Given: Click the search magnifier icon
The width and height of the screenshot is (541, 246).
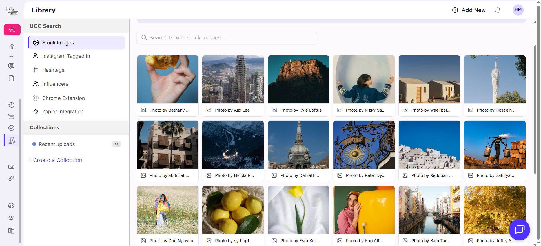Looking at the screenshot, I should [x=144, y=37].
